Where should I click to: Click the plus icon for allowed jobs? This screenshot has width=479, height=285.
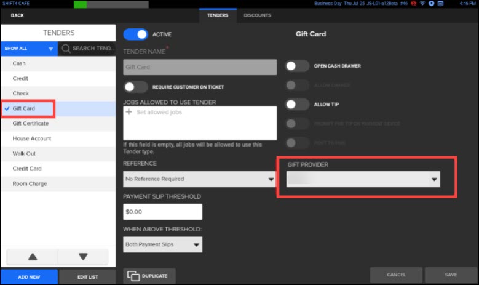click(x=129, y=112)
